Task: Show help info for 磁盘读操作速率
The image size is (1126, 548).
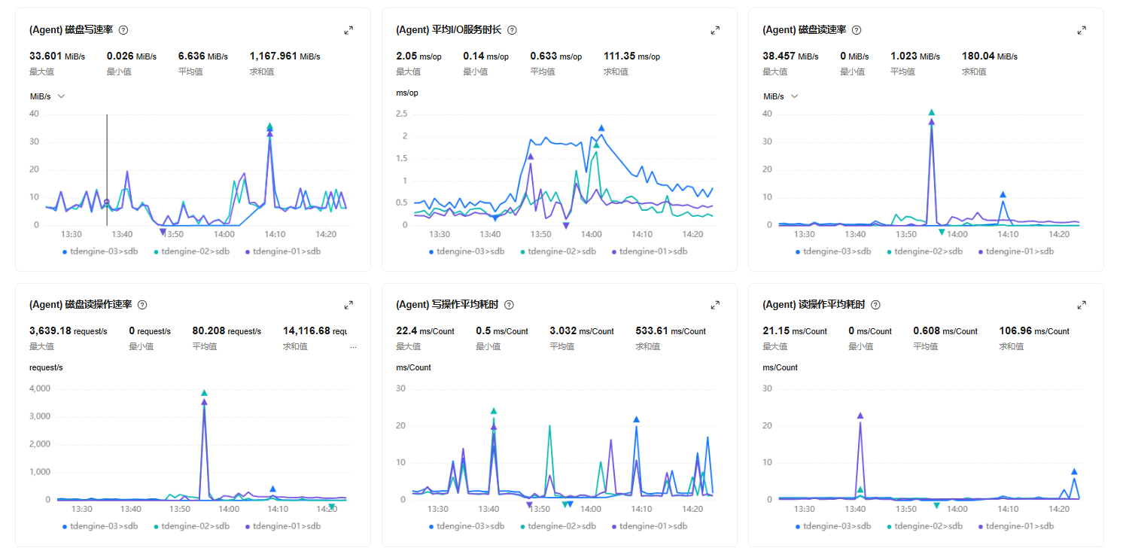Action: point(142,305)
